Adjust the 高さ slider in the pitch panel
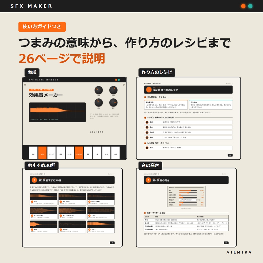This screenshot has height=263, width=263. click(188, 191)
